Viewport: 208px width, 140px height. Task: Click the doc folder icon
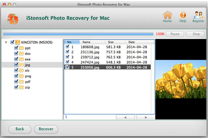[x=21, y=53]
